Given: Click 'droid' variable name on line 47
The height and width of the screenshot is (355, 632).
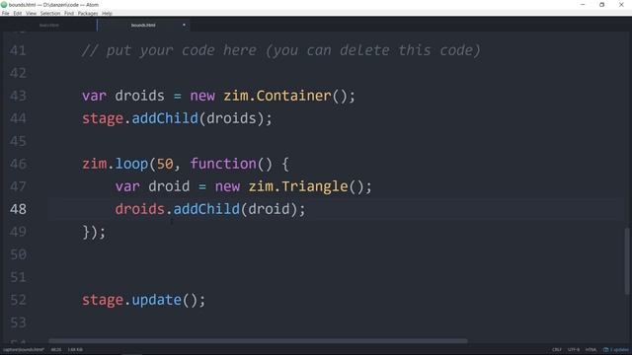Looking at the screenshot, I should (169, 186).
